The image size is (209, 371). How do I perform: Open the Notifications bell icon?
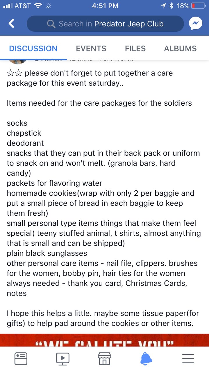146,359
